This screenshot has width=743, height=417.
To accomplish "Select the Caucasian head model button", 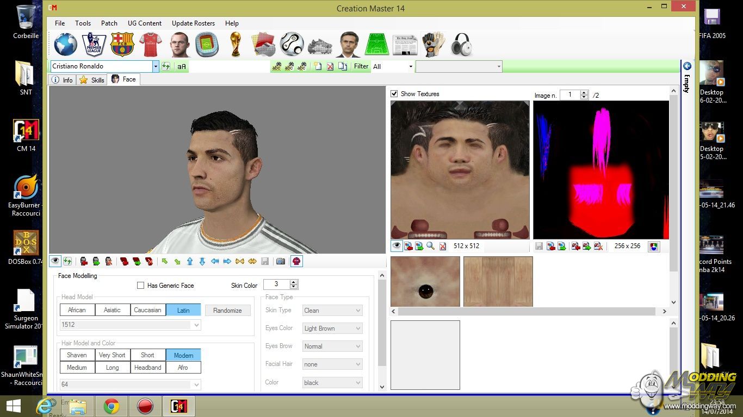I will pos(147,310).
